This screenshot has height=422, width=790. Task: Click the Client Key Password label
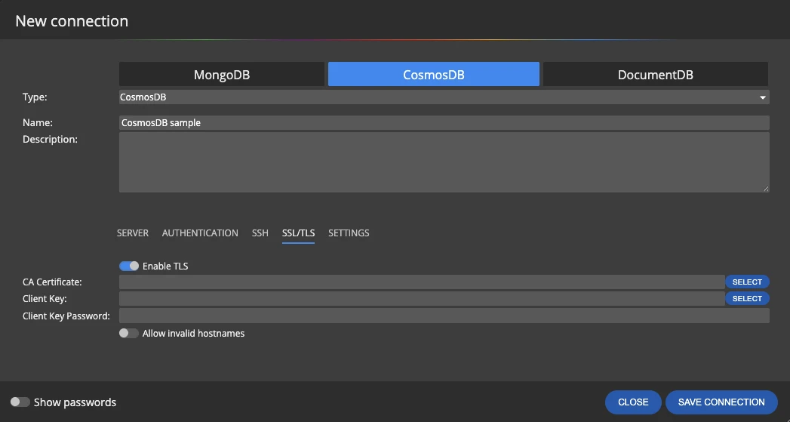[x=66, y=316]
